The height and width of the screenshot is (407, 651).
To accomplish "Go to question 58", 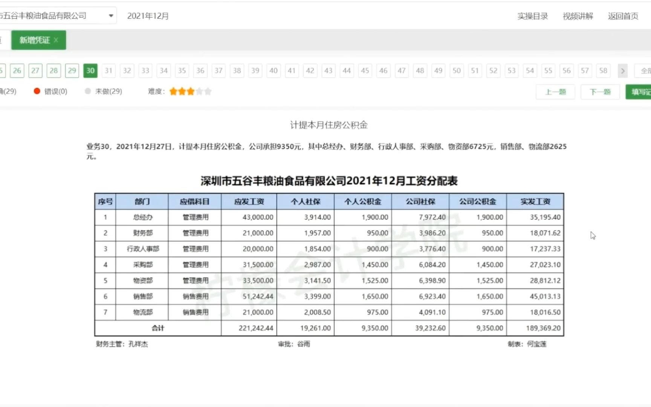I will pyautogui.click(x=603, y=70).
